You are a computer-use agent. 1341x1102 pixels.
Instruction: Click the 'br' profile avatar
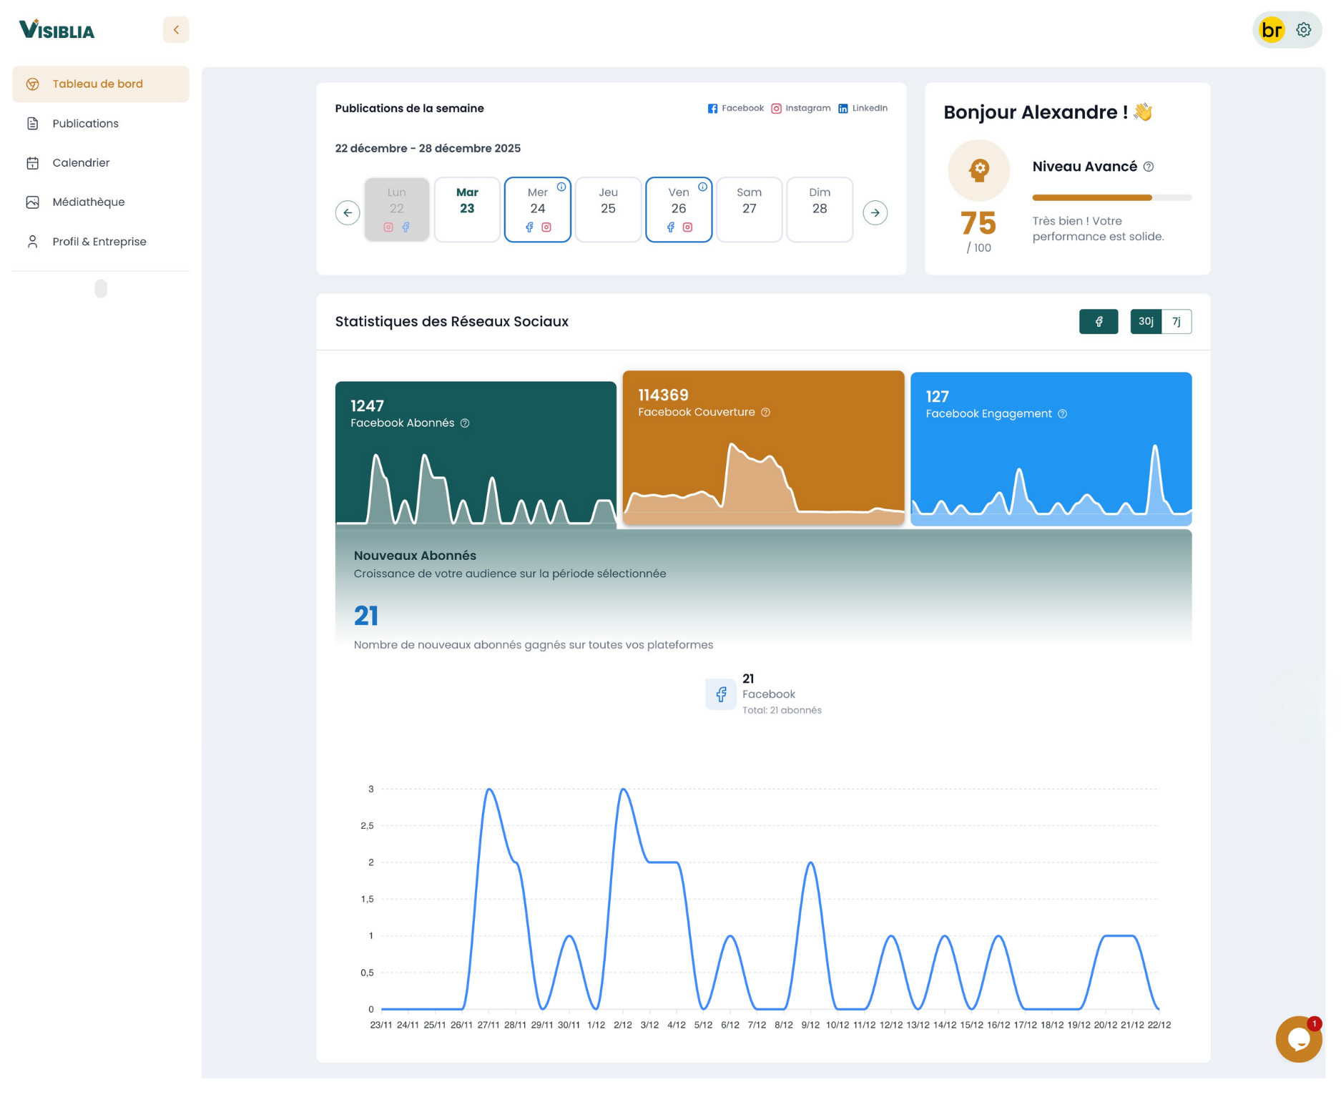[1271, 29]
